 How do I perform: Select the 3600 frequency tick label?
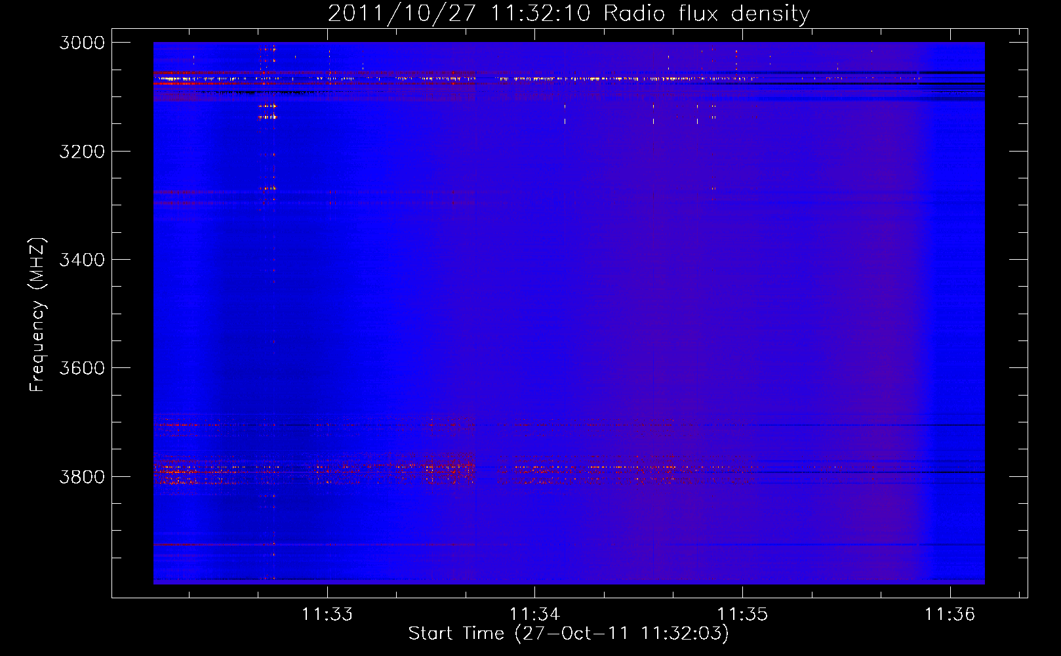(82, 368)
